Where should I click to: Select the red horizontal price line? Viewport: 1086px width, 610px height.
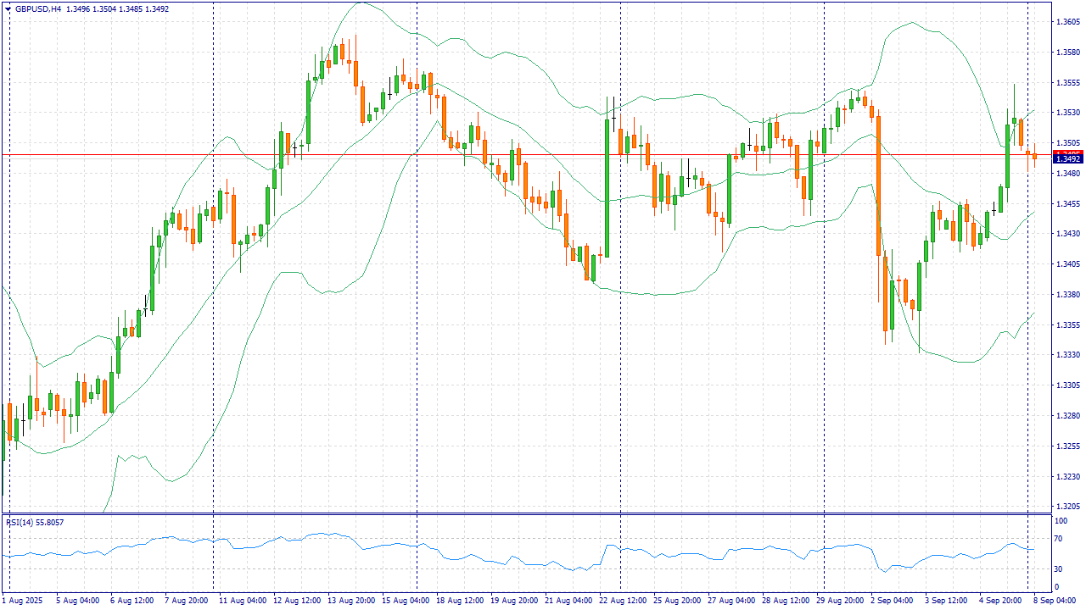pos(509,155)
